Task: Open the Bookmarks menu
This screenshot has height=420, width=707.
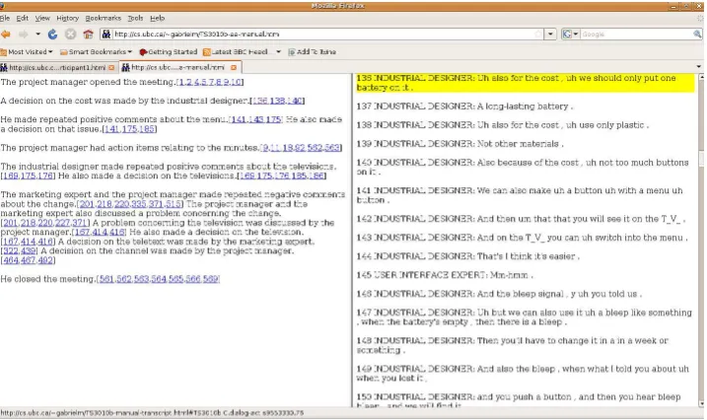Action: tap(104, 18)
